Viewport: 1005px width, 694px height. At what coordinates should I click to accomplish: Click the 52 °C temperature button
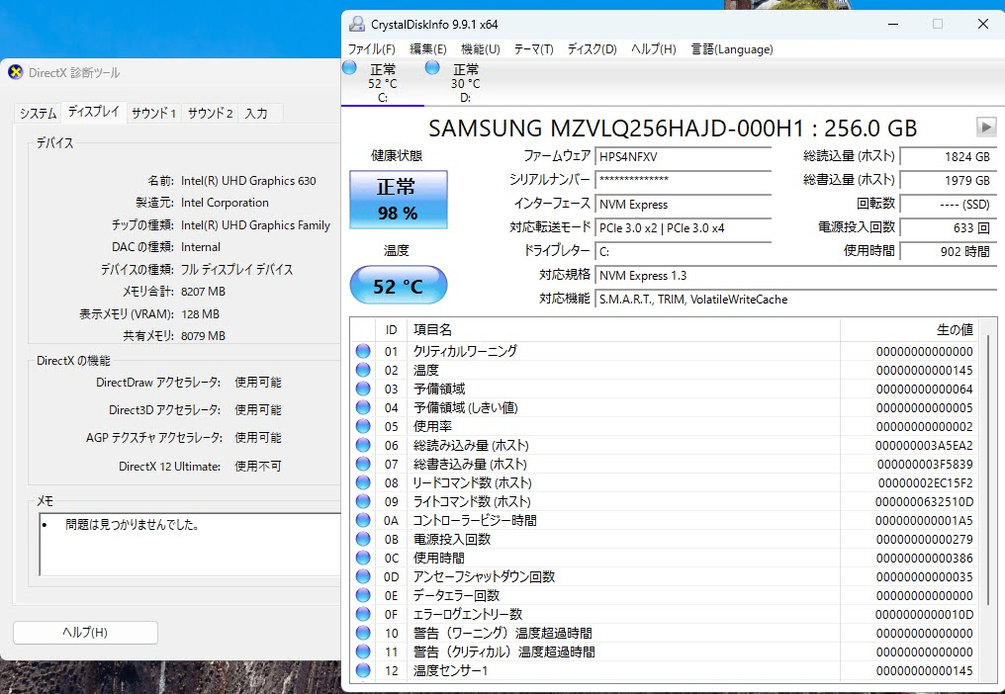tap(398, 285)
